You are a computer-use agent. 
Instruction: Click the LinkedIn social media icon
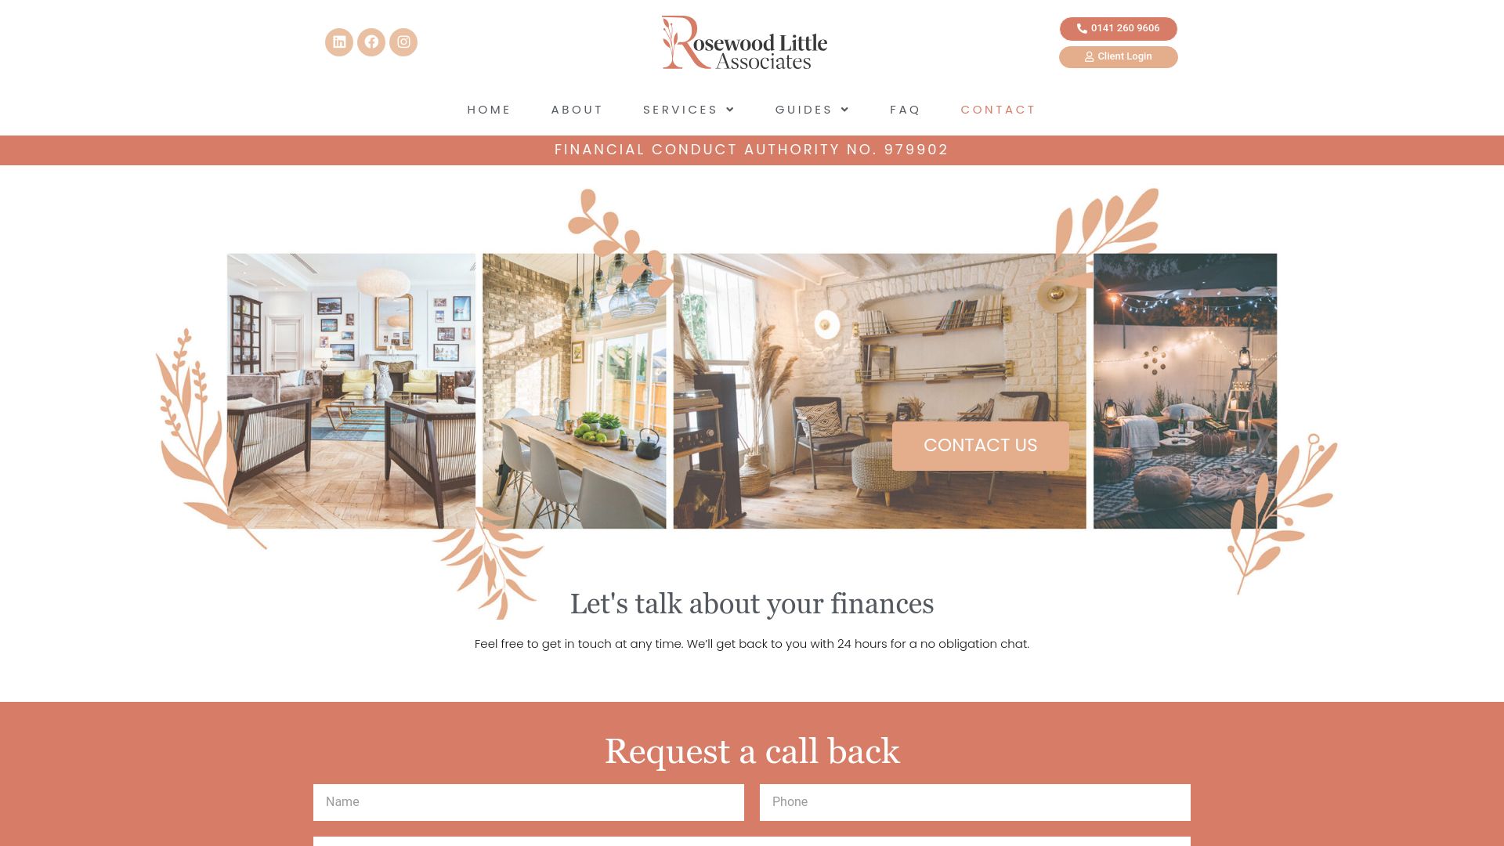coord(339,42)
